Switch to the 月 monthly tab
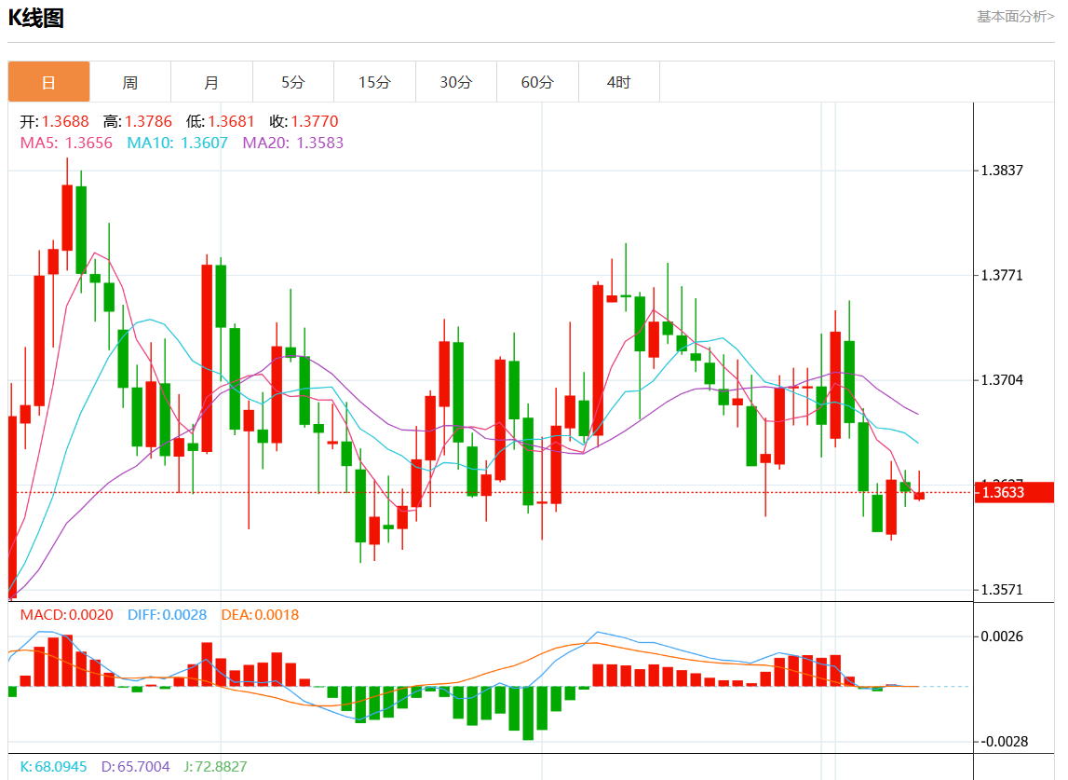Screen dimensions: 1068x780 click(211, 82)
